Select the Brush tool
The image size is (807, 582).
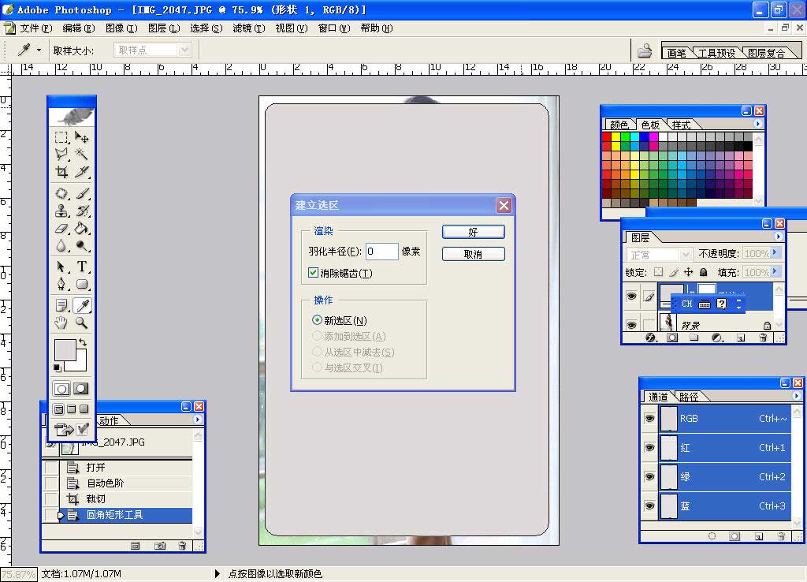81,194
